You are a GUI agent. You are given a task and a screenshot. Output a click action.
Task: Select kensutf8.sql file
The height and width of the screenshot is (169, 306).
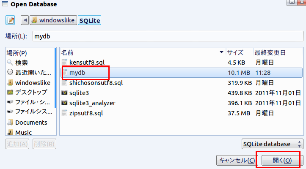point(87,63)
